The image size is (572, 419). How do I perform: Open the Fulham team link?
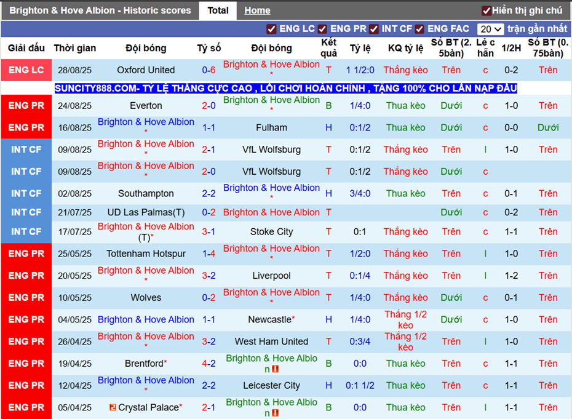click(x=271, y=127)
